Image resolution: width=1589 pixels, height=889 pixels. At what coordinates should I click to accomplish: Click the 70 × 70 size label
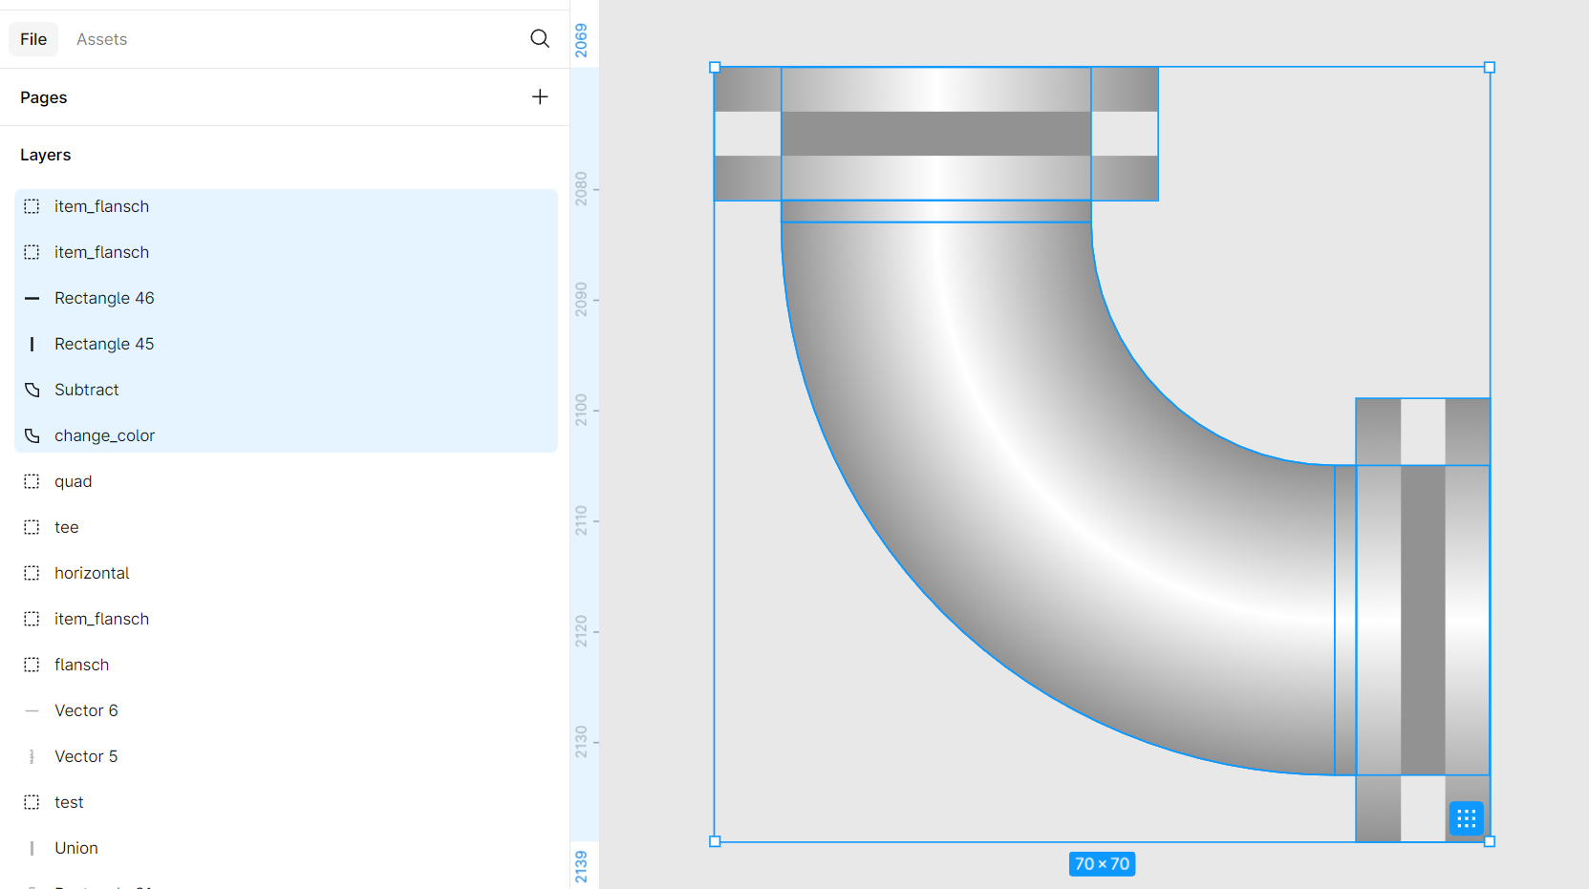point(1102,864)
